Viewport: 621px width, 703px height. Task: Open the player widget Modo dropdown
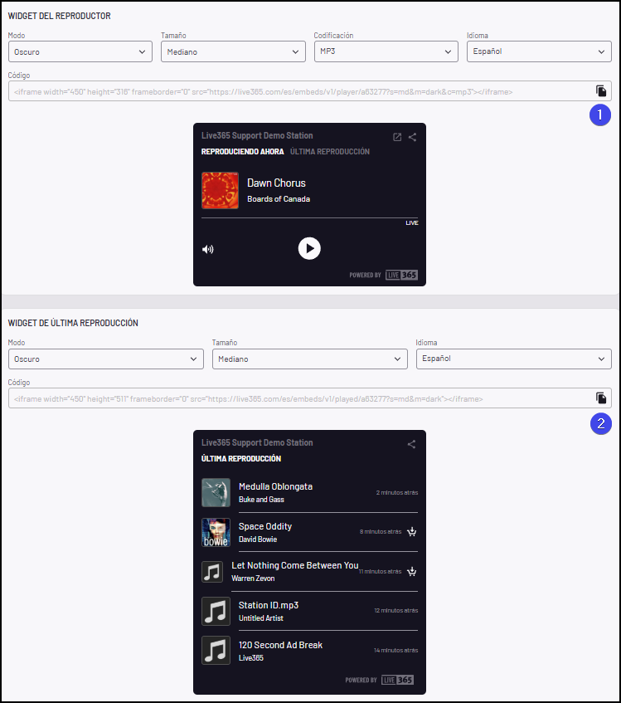point(80,51)
